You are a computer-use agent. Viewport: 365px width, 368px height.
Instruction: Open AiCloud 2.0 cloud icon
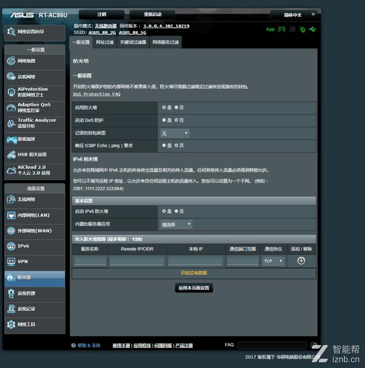[11, 171]
